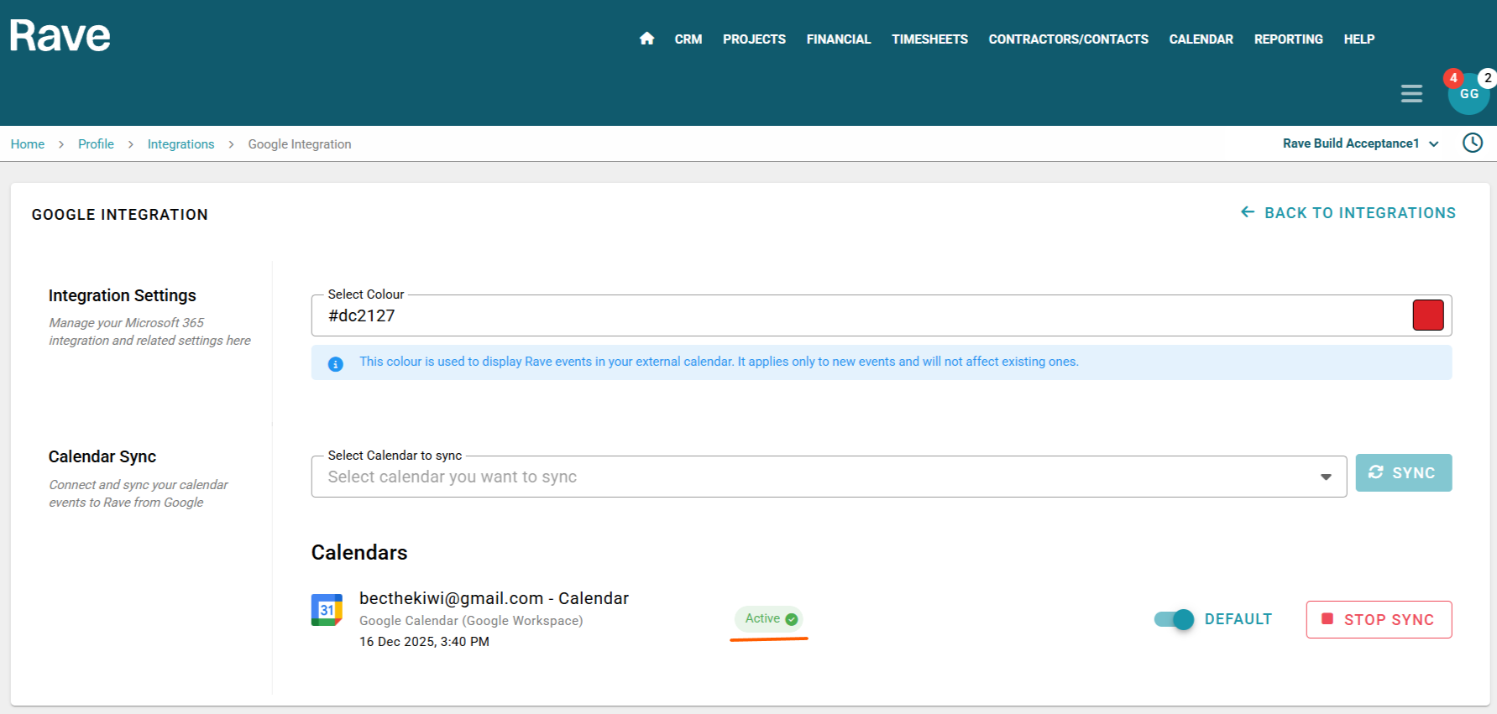Open the Contractors/Contacts menu
This screenshot has height=714, width=1497.
point(1068,39)
